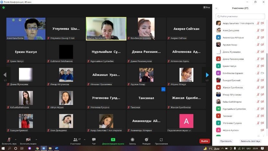
Task: Click the blue three-dots icon on Тансамал tile
Action: pyautogui.click(x=163, y=89)
